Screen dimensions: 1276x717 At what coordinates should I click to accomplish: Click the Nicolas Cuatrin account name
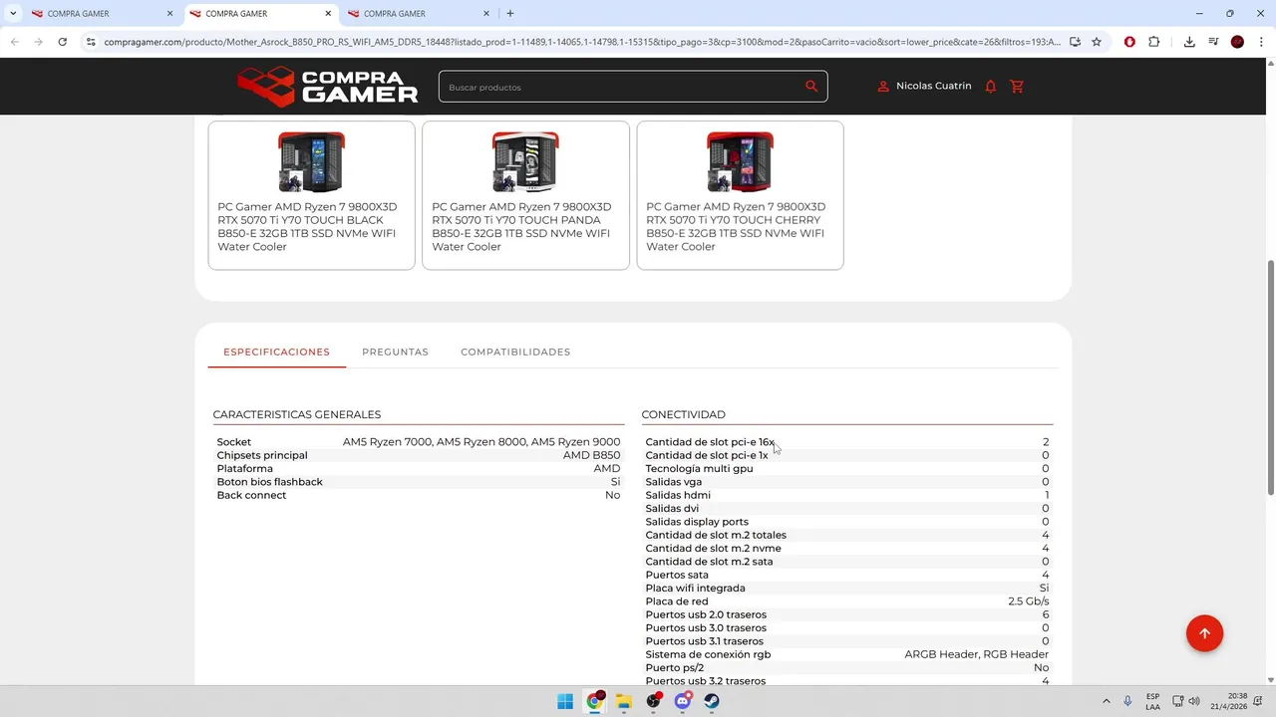[x=933, y=86]
